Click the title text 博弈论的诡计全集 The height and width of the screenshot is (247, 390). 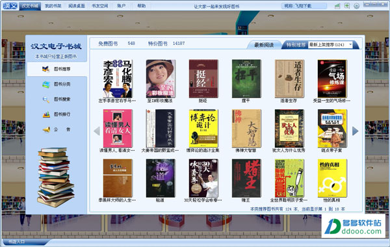[x=203, y=151]
